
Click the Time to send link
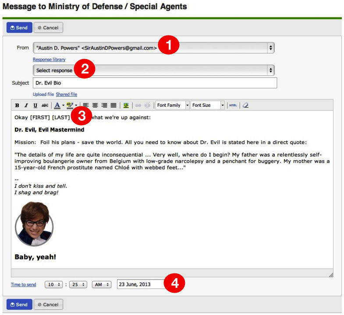[24, 284]
